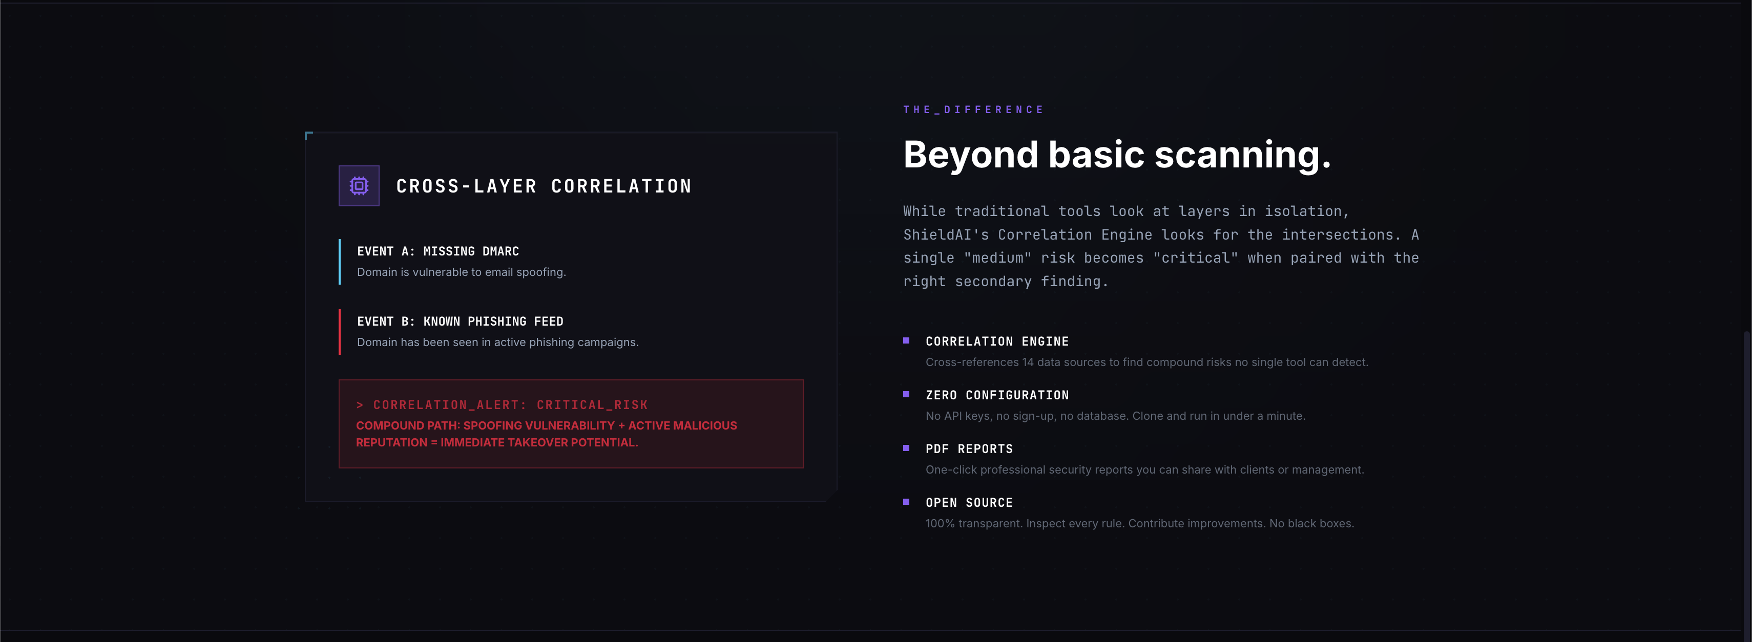The height and width of the screenshot is (642, 1752).
Task: Click the Correlation Engine feature title
Action: click(996, 341)
